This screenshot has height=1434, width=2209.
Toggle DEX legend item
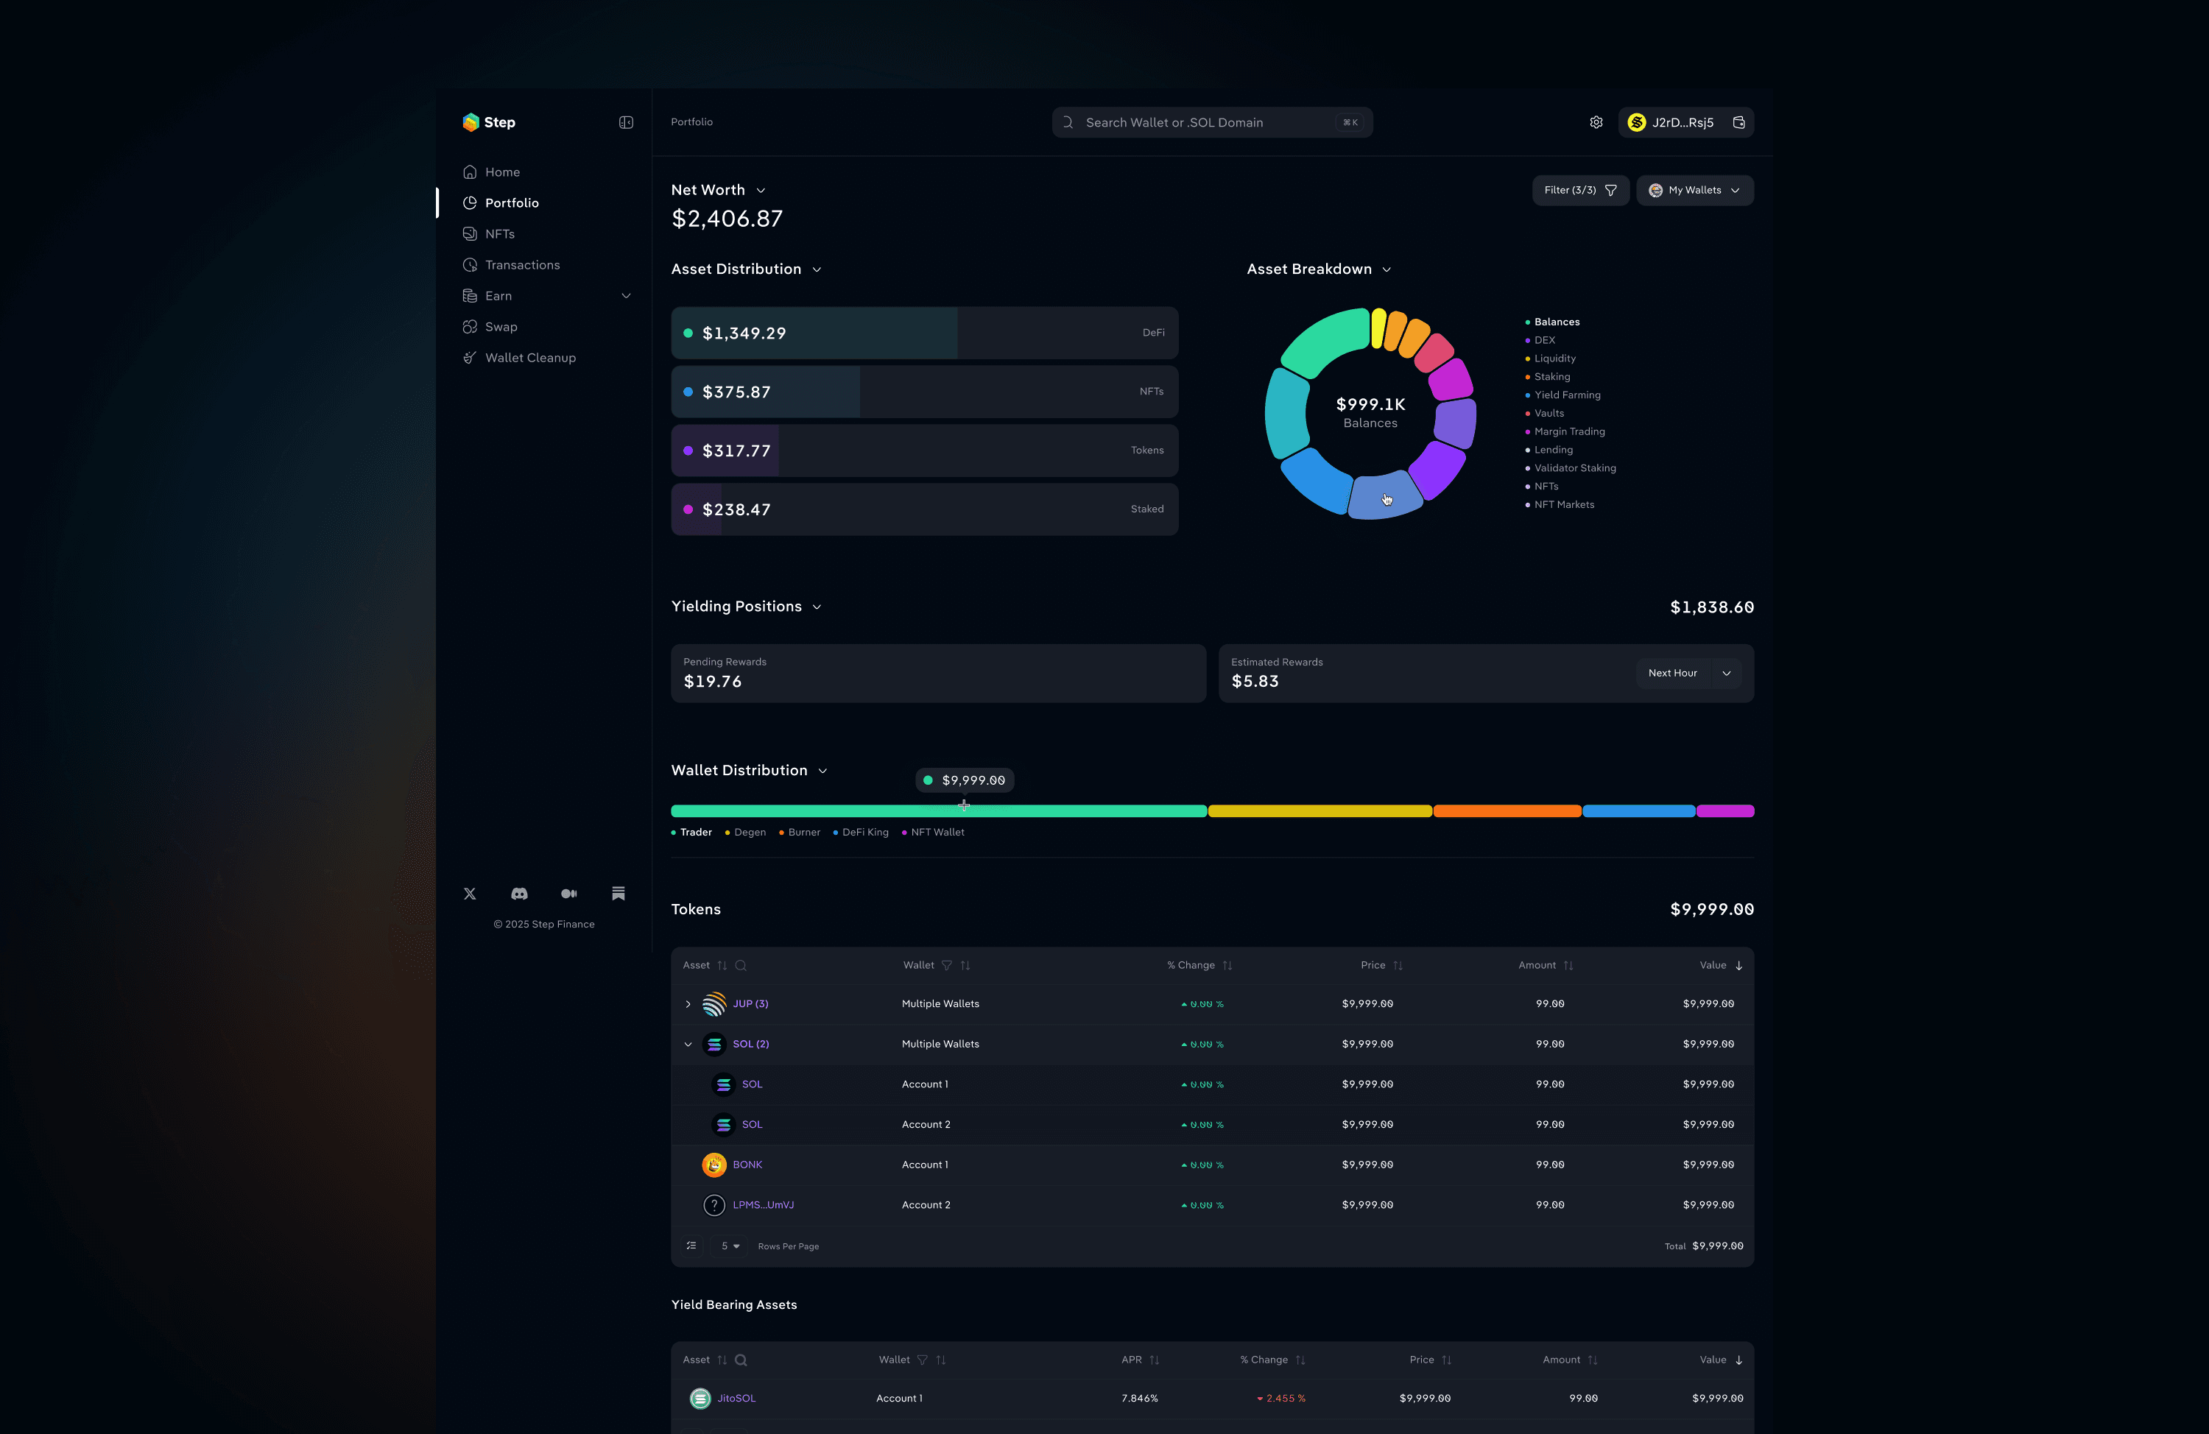(x=1540, y=341)
